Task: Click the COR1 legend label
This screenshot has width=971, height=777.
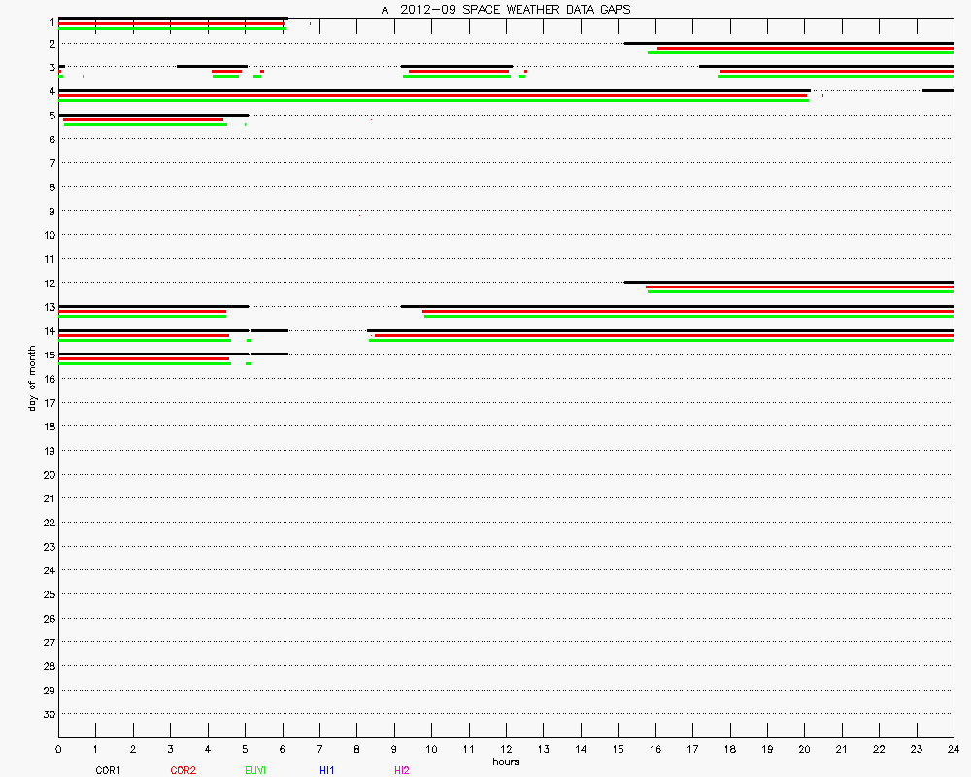Action: coord(107,770)
